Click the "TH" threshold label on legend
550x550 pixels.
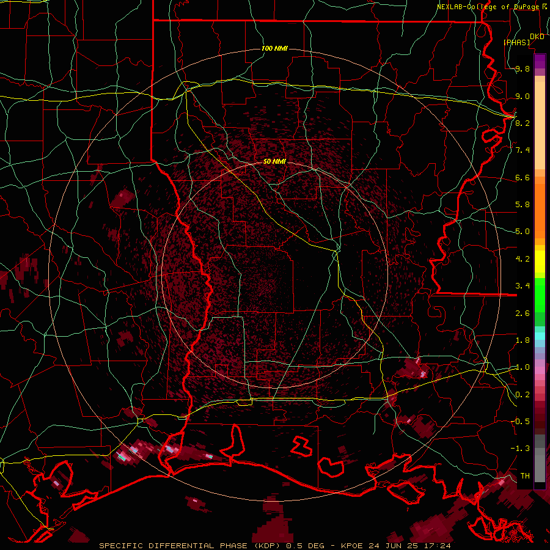(x=525, y=476)
